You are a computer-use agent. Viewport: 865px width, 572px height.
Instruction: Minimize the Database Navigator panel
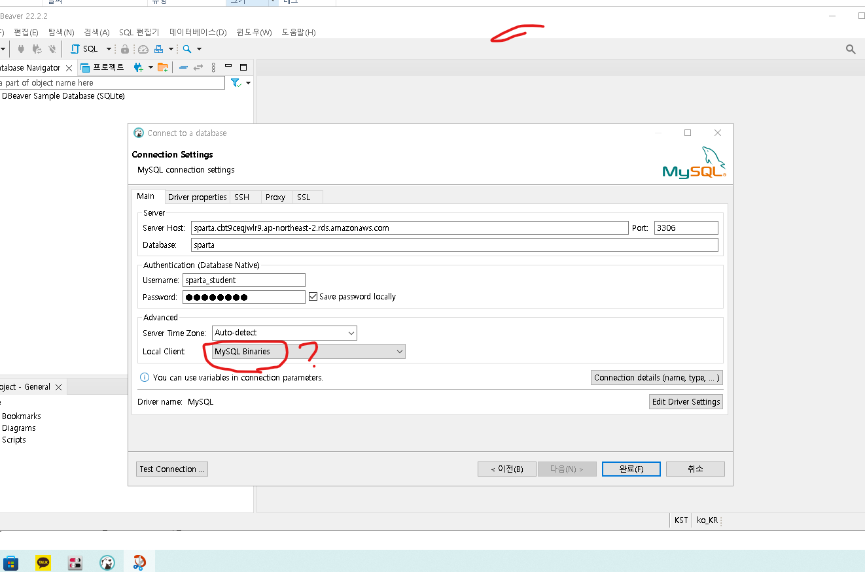coord(228,66)
